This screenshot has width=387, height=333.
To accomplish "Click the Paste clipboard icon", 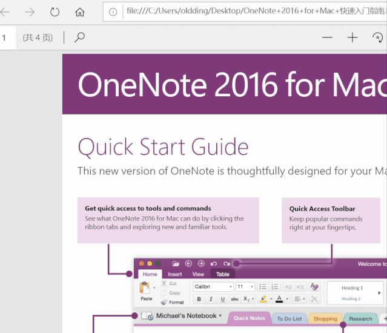I will click(x=145, y=288).
